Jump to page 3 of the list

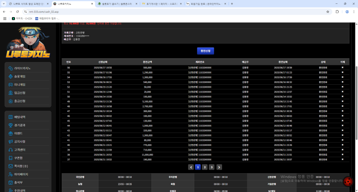(212, 167)
